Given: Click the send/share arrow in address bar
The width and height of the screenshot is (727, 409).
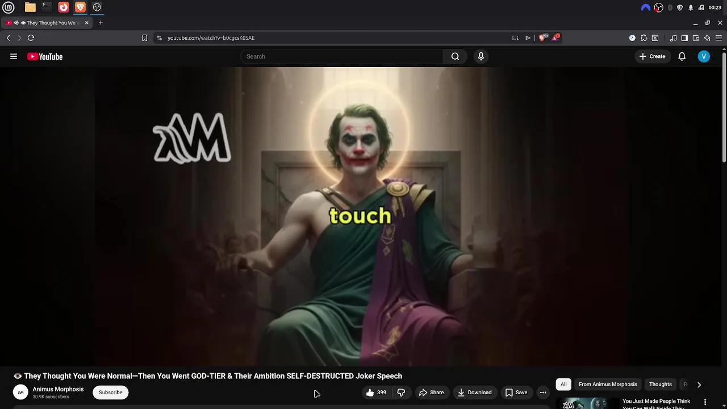Looking at the screenshot, I should pyautogui.click(x=528, y=38).
